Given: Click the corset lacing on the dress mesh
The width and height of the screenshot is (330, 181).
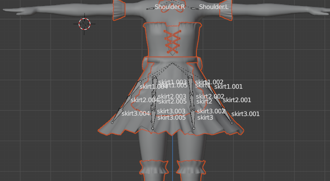Looking at the screenshot, I should (173, 41).
